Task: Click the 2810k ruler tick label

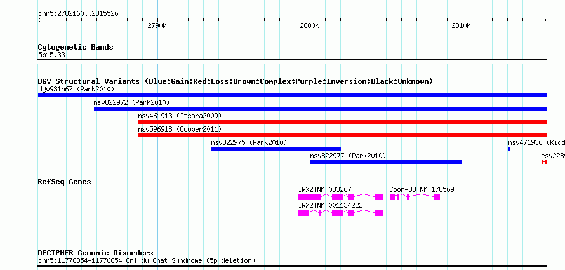Action: (x=462, y=25)
